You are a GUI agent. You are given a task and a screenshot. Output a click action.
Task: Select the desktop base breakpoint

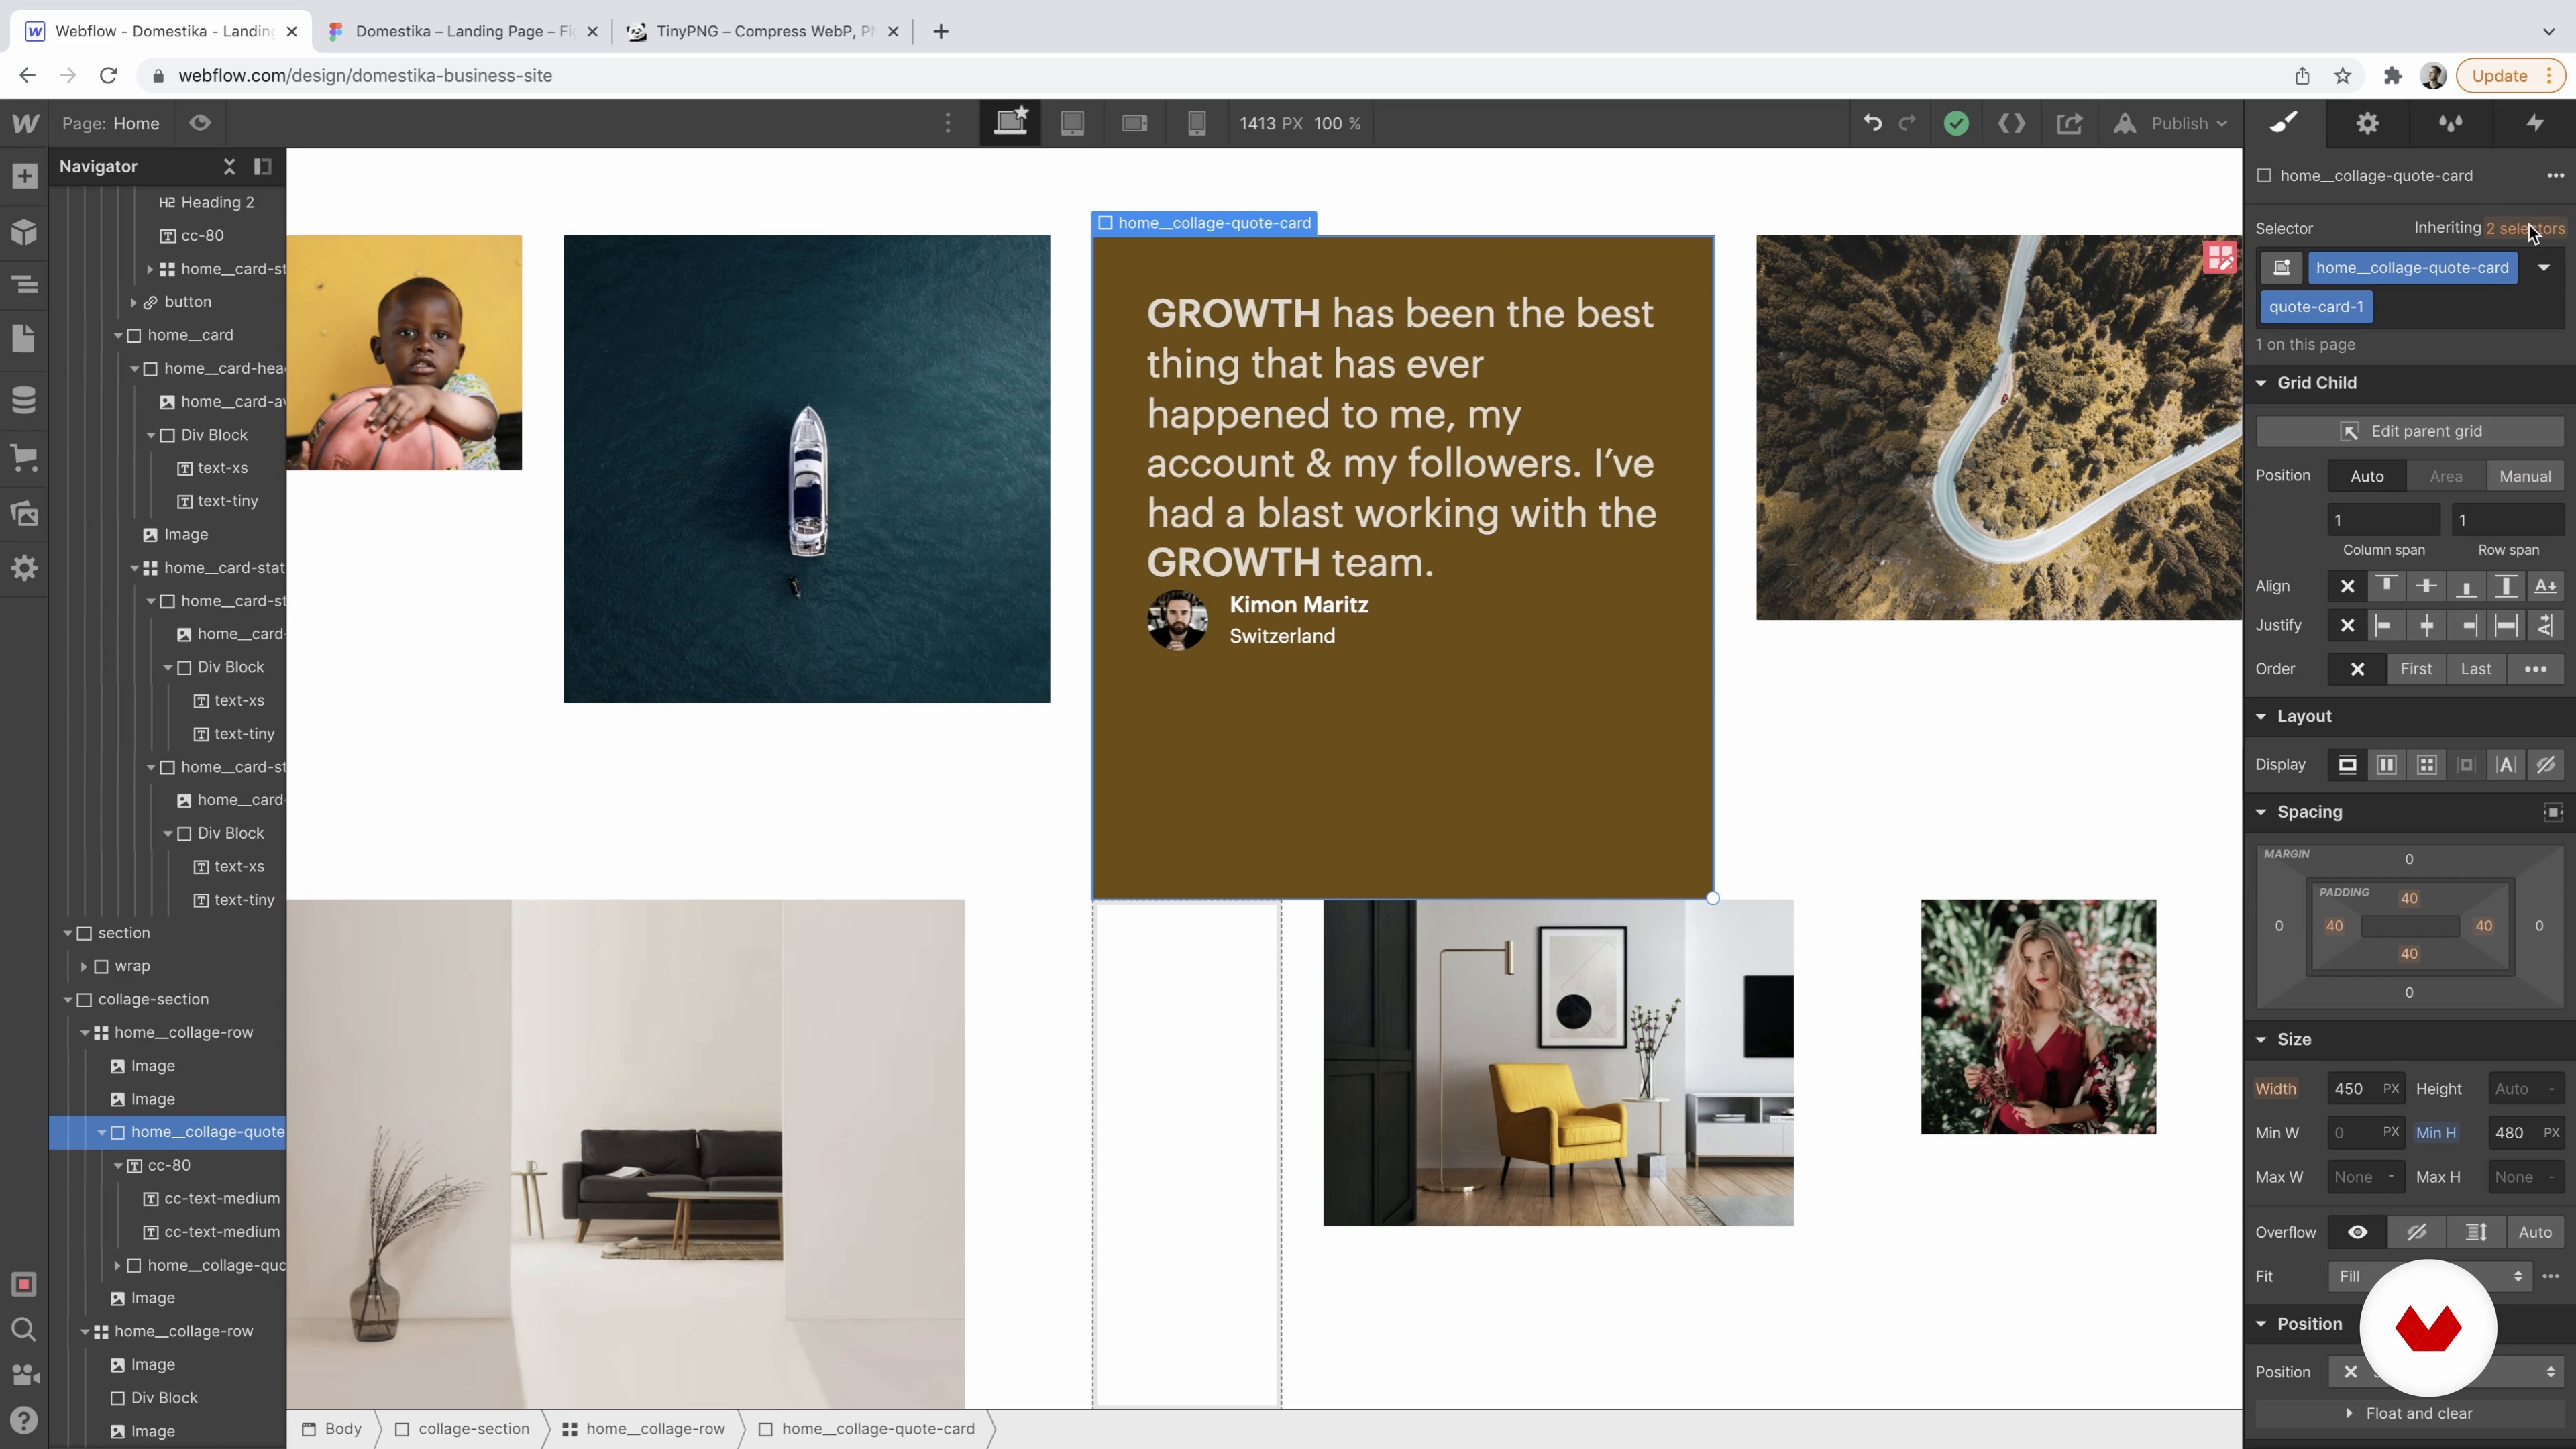tap(1010, 123)
